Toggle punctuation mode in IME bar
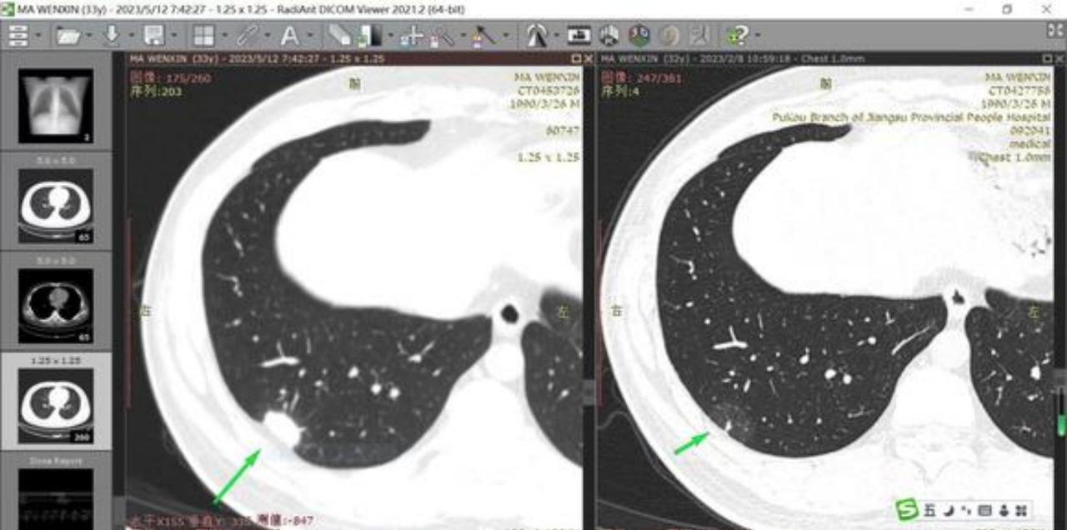 tap(966, 510)
